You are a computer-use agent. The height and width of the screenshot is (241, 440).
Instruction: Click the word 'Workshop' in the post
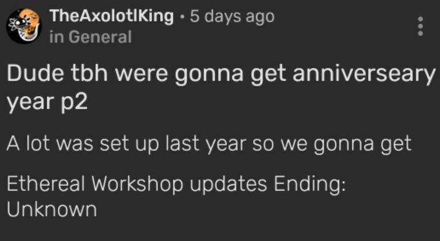tap(136, 185)
